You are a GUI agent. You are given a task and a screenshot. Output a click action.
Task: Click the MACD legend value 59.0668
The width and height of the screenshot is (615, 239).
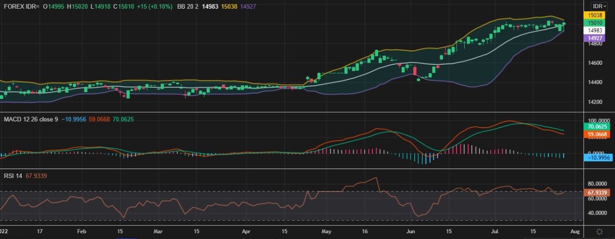[x=99, y=119]
